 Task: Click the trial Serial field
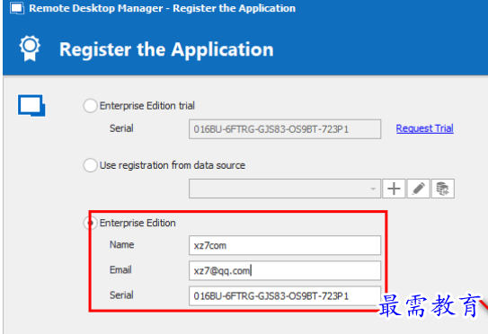point(285,129)
